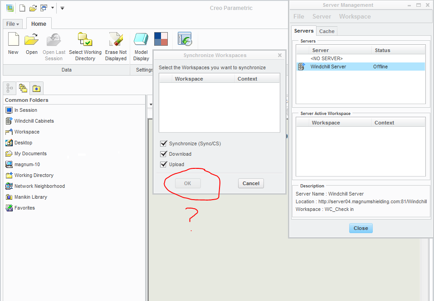434x301 pixels.
Task: Select the Windchill Server row
Action: coord(361,67)
